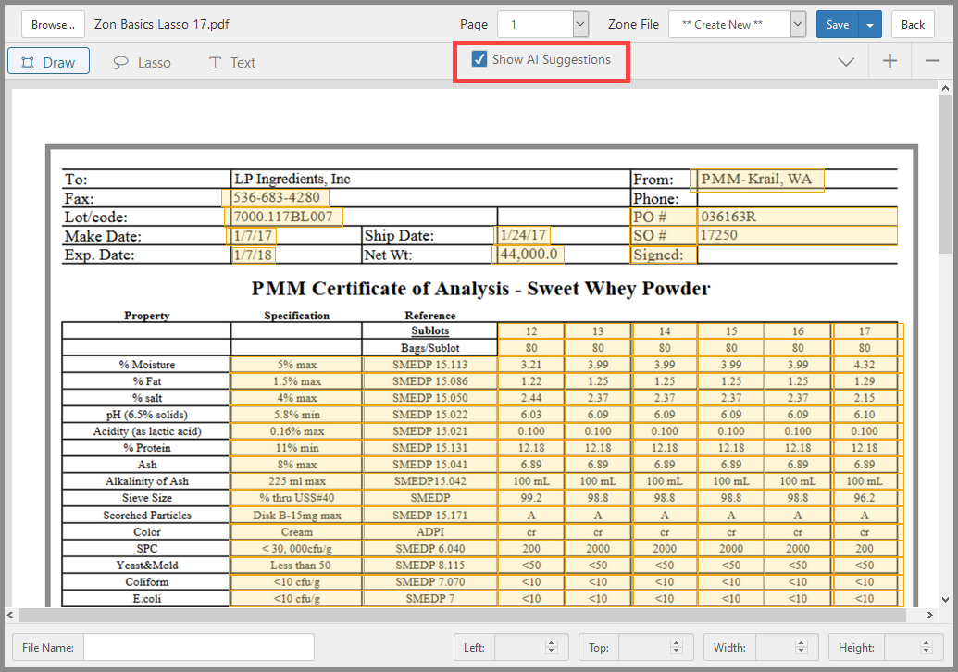This screenshot has height=672, width=958.
Task: Click the Browse... button
Action: (53, 24)
